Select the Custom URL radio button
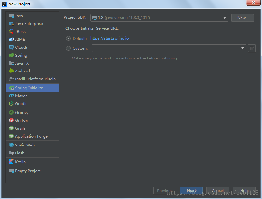The height and width of the screenshot is (199, 262). click(68, 48)
